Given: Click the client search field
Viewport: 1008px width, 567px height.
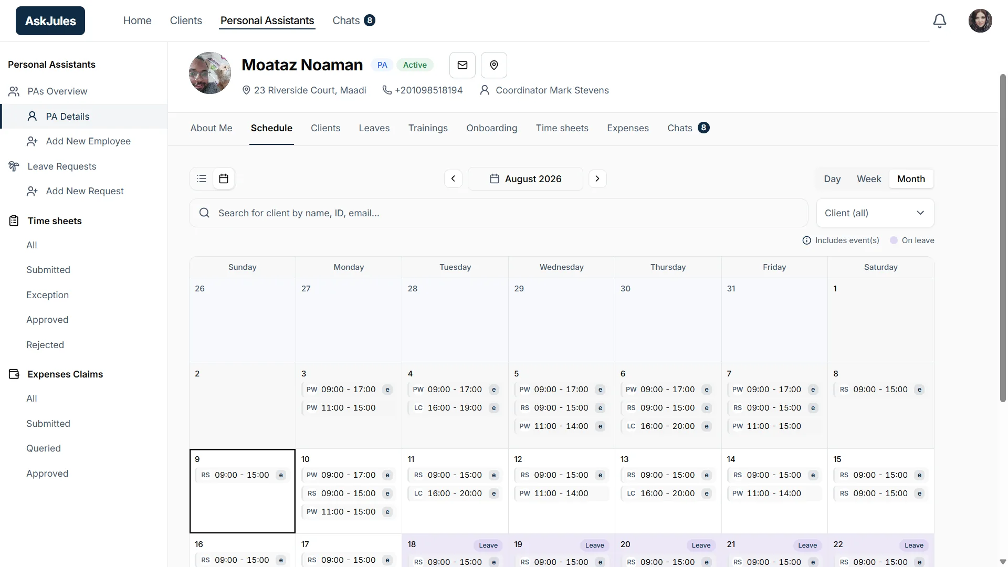Looking at the screenshot, I should 499,213.
